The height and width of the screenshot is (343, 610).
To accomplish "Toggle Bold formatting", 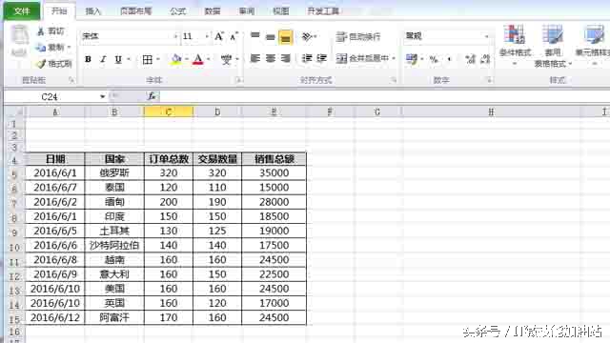I will click(x=88, y=59).
